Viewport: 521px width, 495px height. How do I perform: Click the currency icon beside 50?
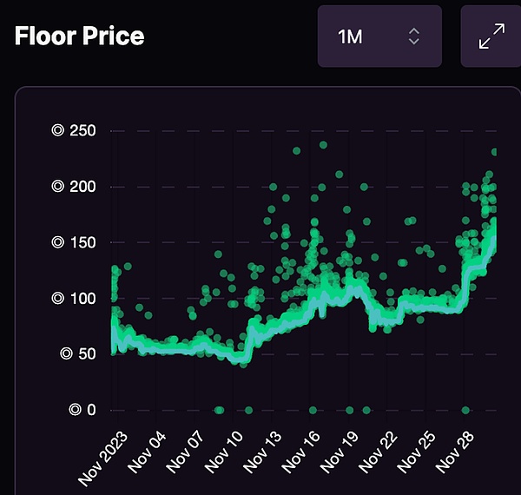click(x=63, y=353)
